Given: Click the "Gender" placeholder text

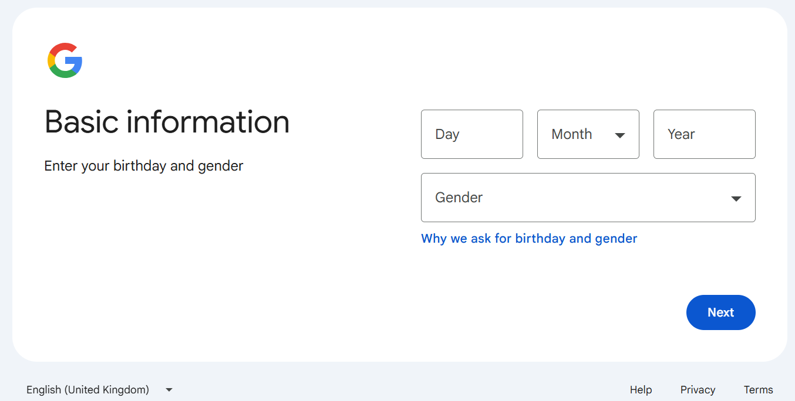Looking at the screenshot, I should click(x=459, y=198).
